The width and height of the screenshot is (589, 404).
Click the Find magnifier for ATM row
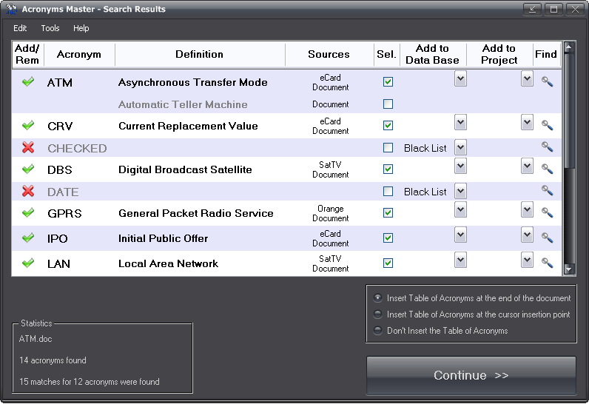(x=547, y=81)
